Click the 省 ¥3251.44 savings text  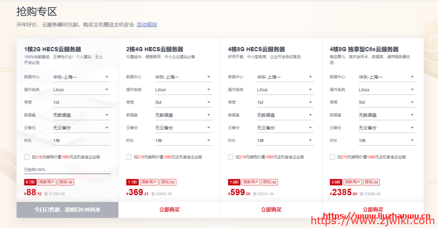click(263, 194)
